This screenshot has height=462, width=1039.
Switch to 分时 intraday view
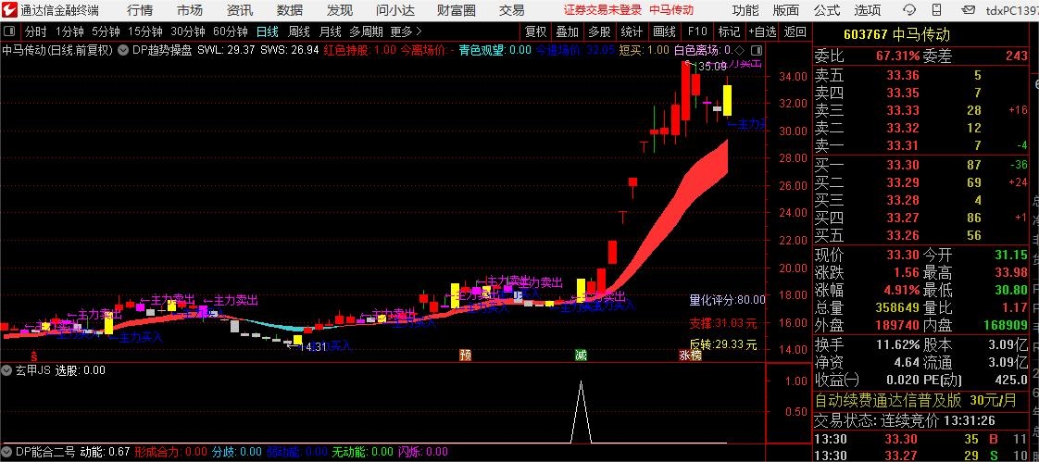pyautogui.click(x=36, y=31)
